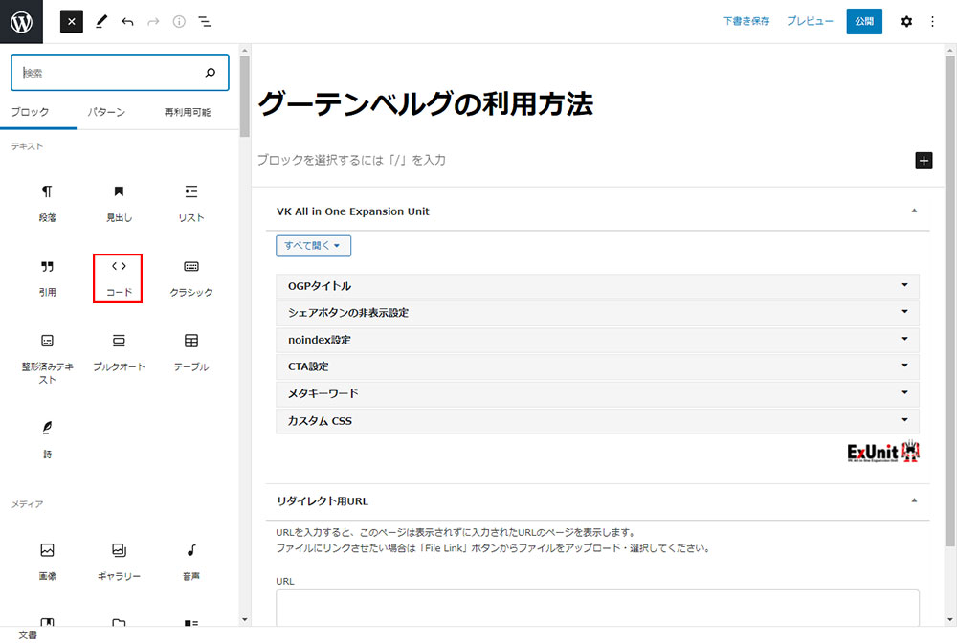Focus the block search field

[x=110, y=73]
